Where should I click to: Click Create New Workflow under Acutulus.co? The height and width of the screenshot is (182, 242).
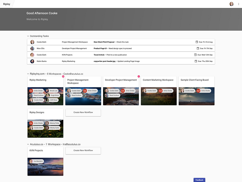coord(83,150)
